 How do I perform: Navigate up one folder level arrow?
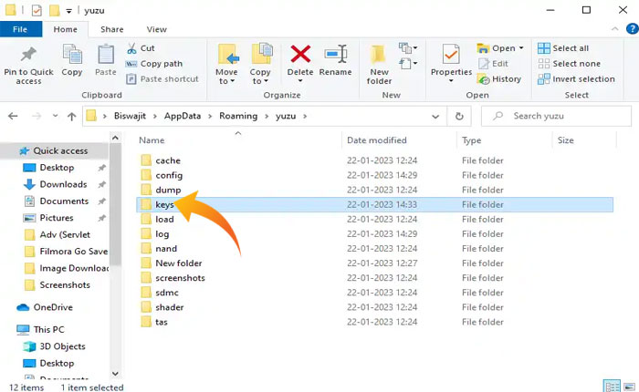[71, 117]
